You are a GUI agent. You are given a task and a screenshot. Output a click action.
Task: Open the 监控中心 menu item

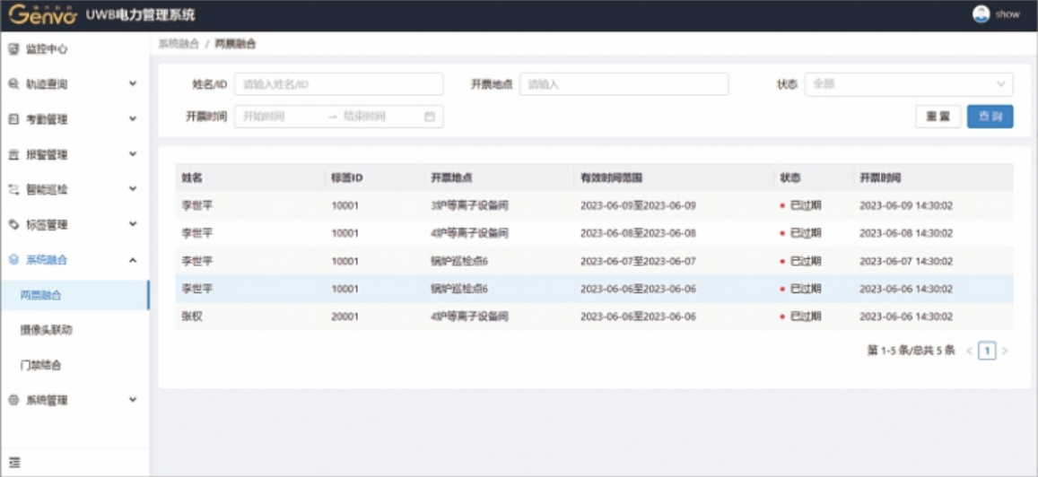pos(74,49)
